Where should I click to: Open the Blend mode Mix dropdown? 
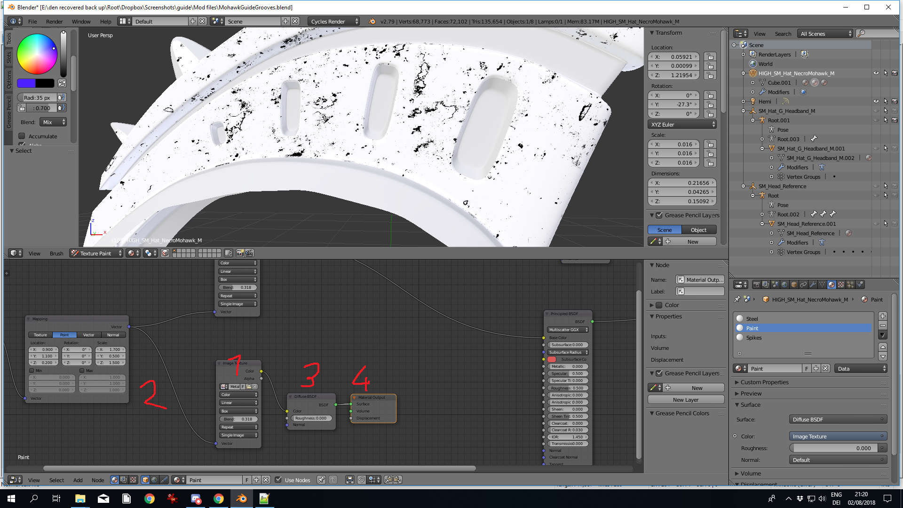pos(53,122)
